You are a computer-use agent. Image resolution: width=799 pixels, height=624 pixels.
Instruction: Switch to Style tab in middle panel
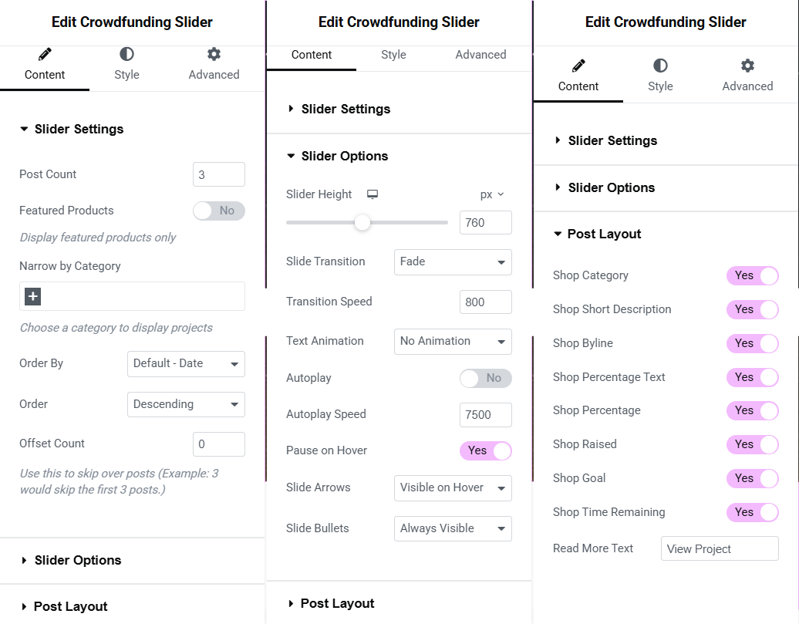pos(393,55)
